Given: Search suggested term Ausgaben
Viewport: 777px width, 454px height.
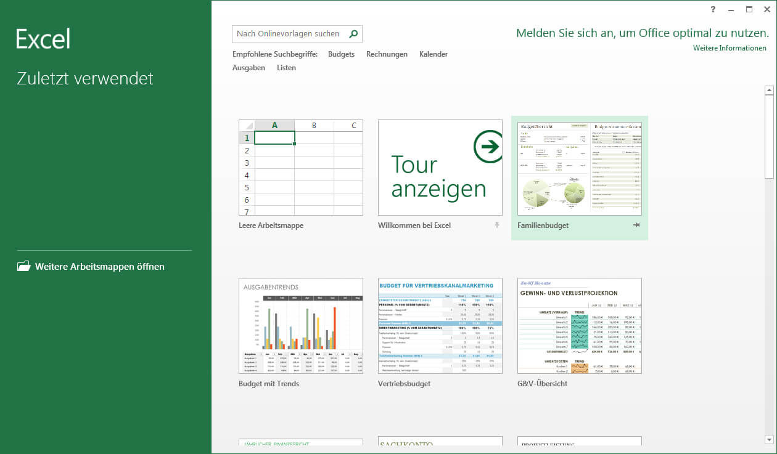Looking at the screenshot, I should 249,68.
